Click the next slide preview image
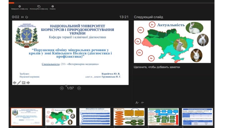Image resolution: width=229 pixels, height=128 pixels. [172, 42]
